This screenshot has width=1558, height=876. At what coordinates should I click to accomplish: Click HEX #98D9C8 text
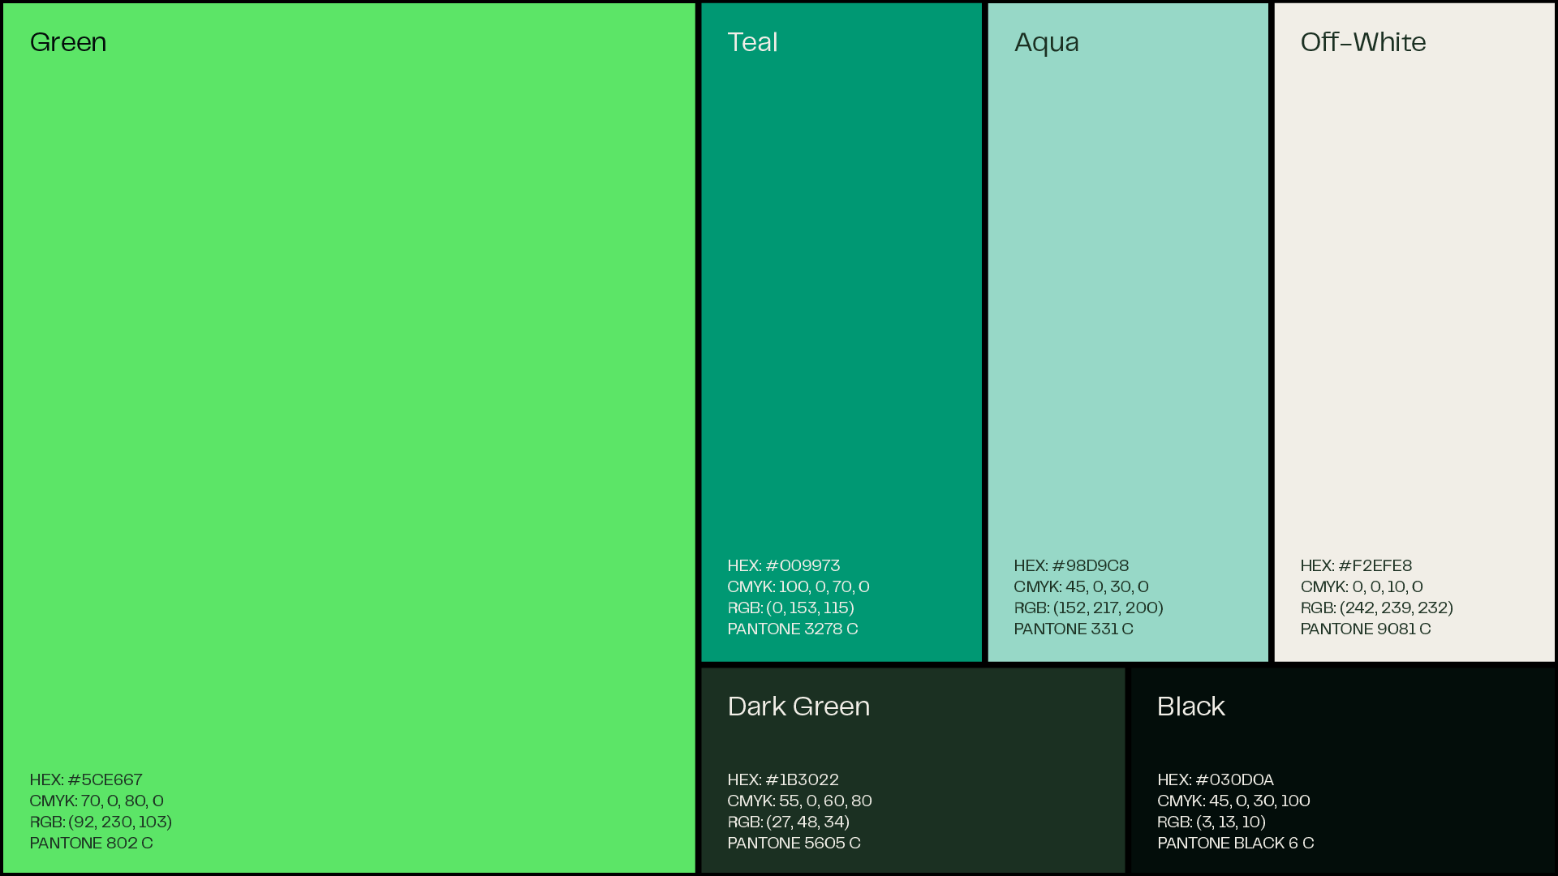coord(1070,565)
